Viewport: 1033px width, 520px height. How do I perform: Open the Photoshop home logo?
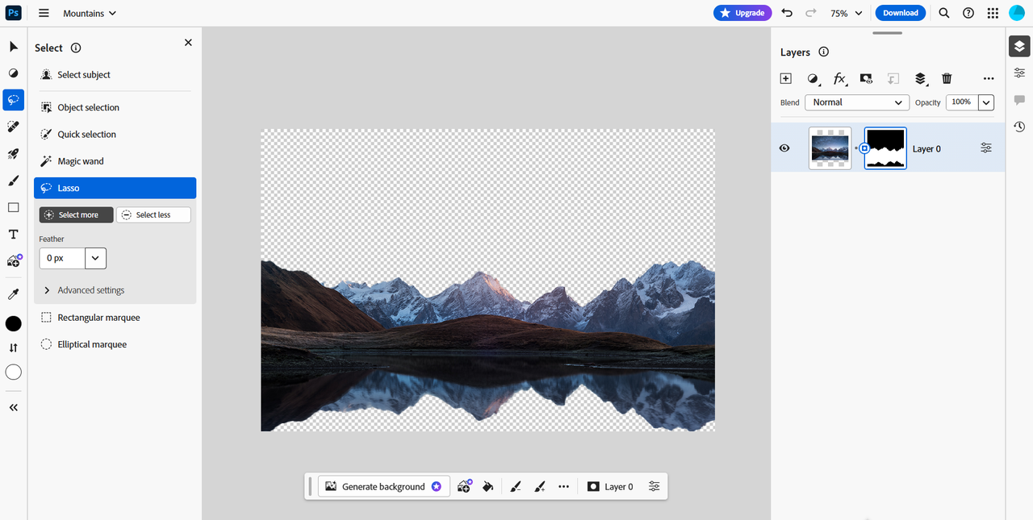point(15,13)
